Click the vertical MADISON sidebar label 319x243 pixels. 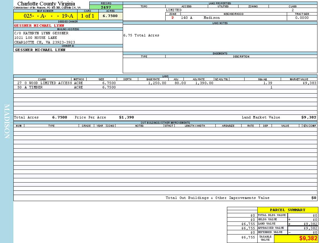coord(7,122)
